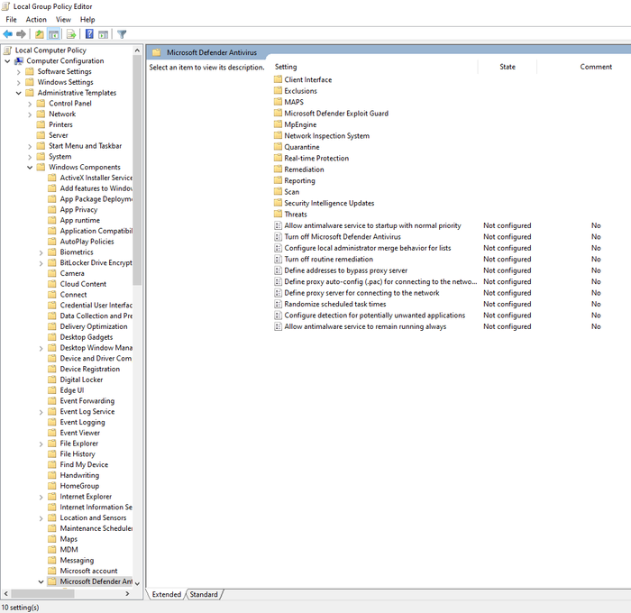Select Define proxy server for connecting policy
631x613 pixels.
pyautogui.click(x=361, y=293)
